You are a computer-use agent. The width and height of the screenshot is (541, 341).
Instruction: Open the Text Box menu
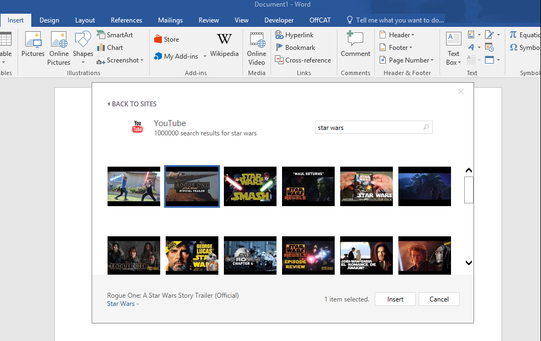453,48
